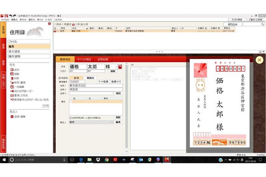Click the red save icon in title bar

click(6, 16)
